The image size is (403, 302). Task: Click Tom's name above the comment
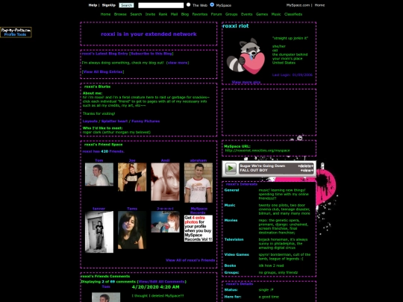pyautogui.click(x=106, y=286)
